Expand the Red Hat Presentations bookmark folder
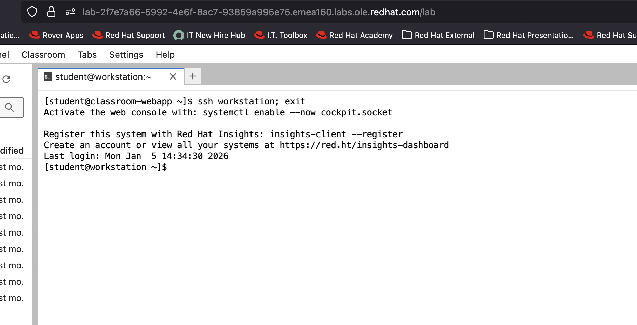 [x=529, y=35]
